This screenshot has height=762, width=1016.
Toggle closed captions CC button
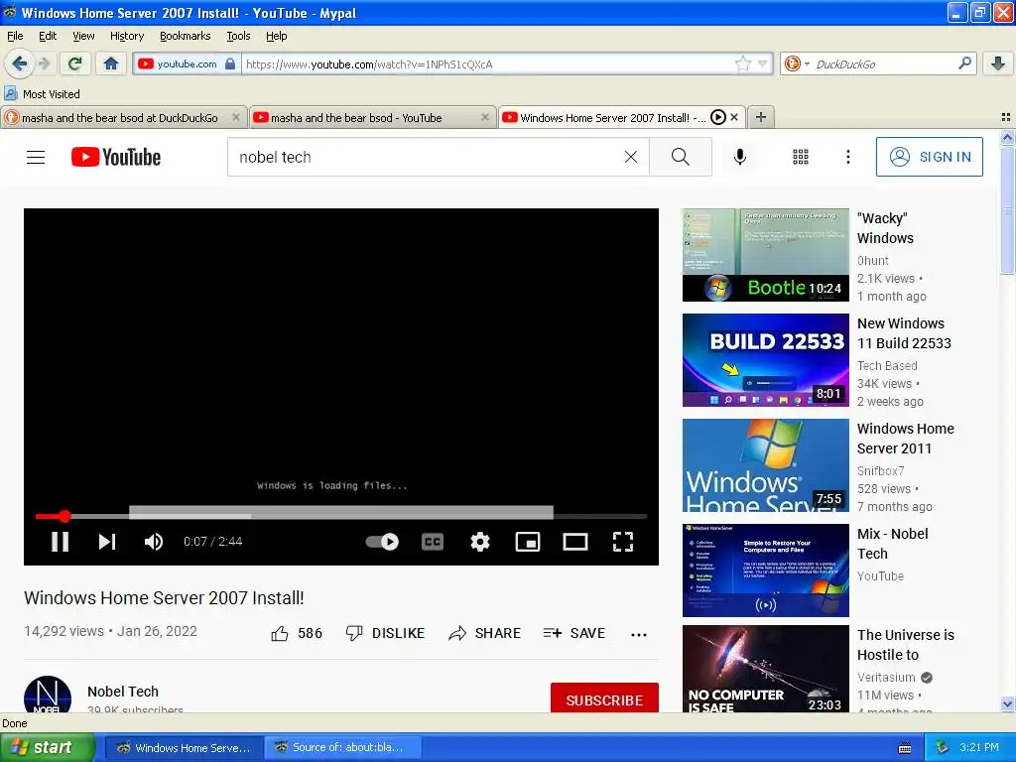[x=433, y=542]
